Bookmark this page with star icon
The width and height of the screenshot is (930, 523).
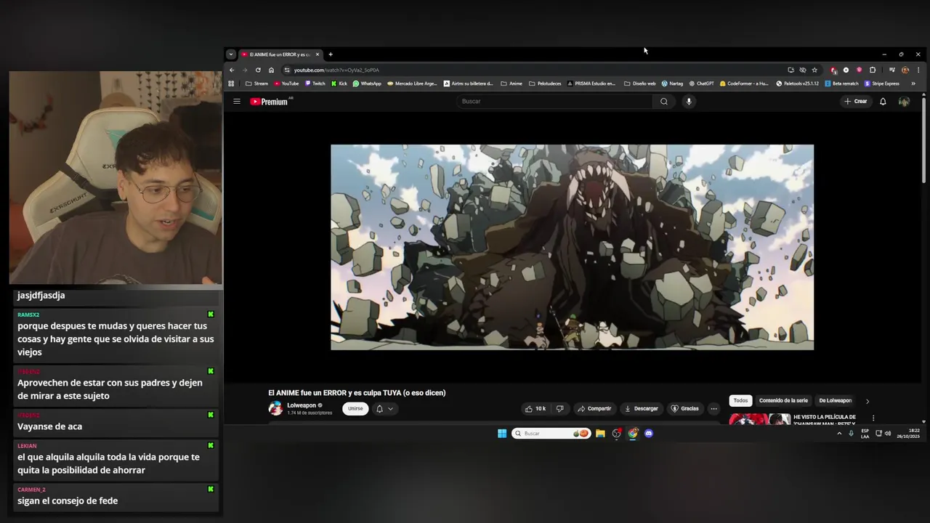[814, 70]
